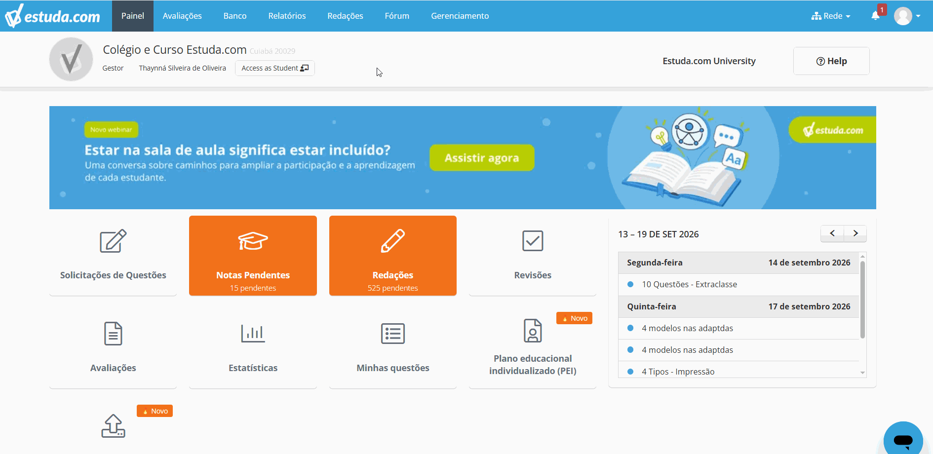Open the user avatar menu
933x454 pixels.
click(x=907, y=16)
